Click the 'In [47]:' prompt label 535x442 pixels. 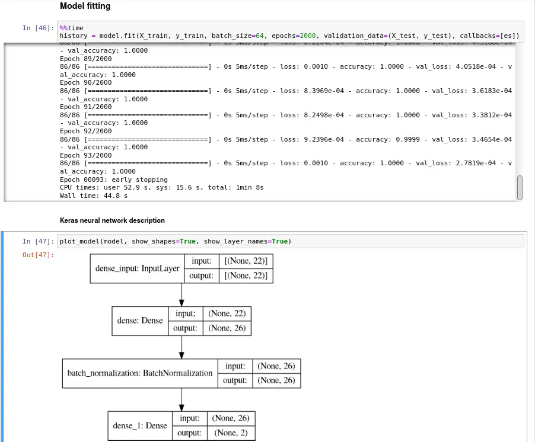tap(38, 241)
